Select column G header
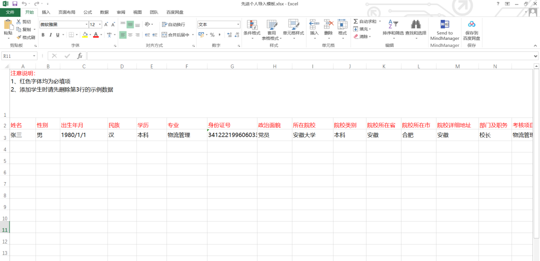 [232, 66]
